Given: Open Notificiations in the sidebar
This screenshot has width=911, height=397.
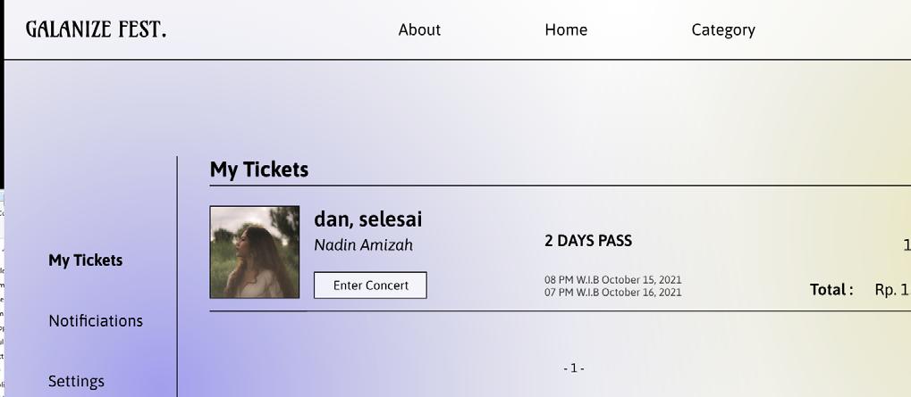Looking at the screenshot, I should coord(96,321).
